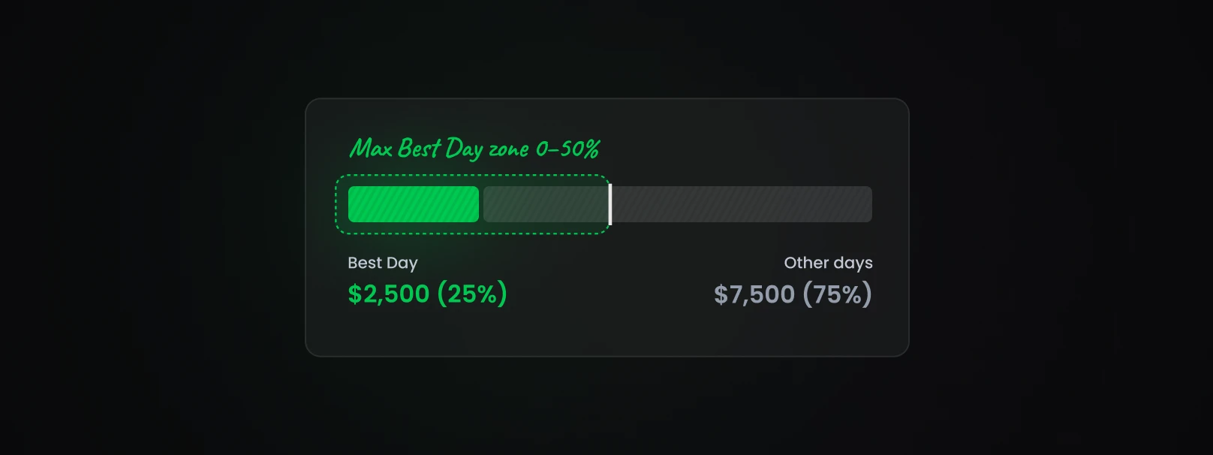Click the white "Best Day" label

point(383,263)
